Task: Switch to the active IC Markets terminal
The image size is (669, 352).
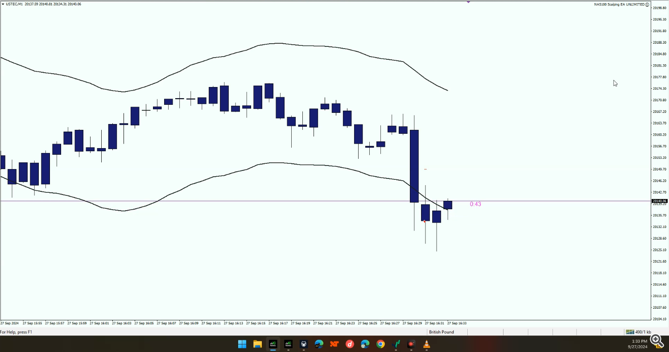Action: tap(273, 344)
